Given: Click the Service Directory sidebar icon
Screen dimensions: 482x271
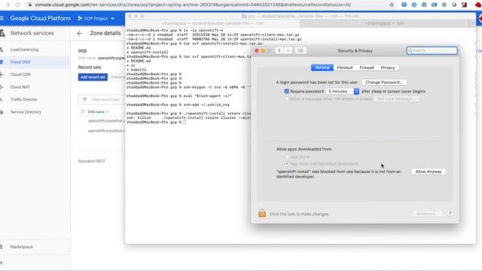Looking at the screenshot, I should pyautogui.click(x=2, y=112).
